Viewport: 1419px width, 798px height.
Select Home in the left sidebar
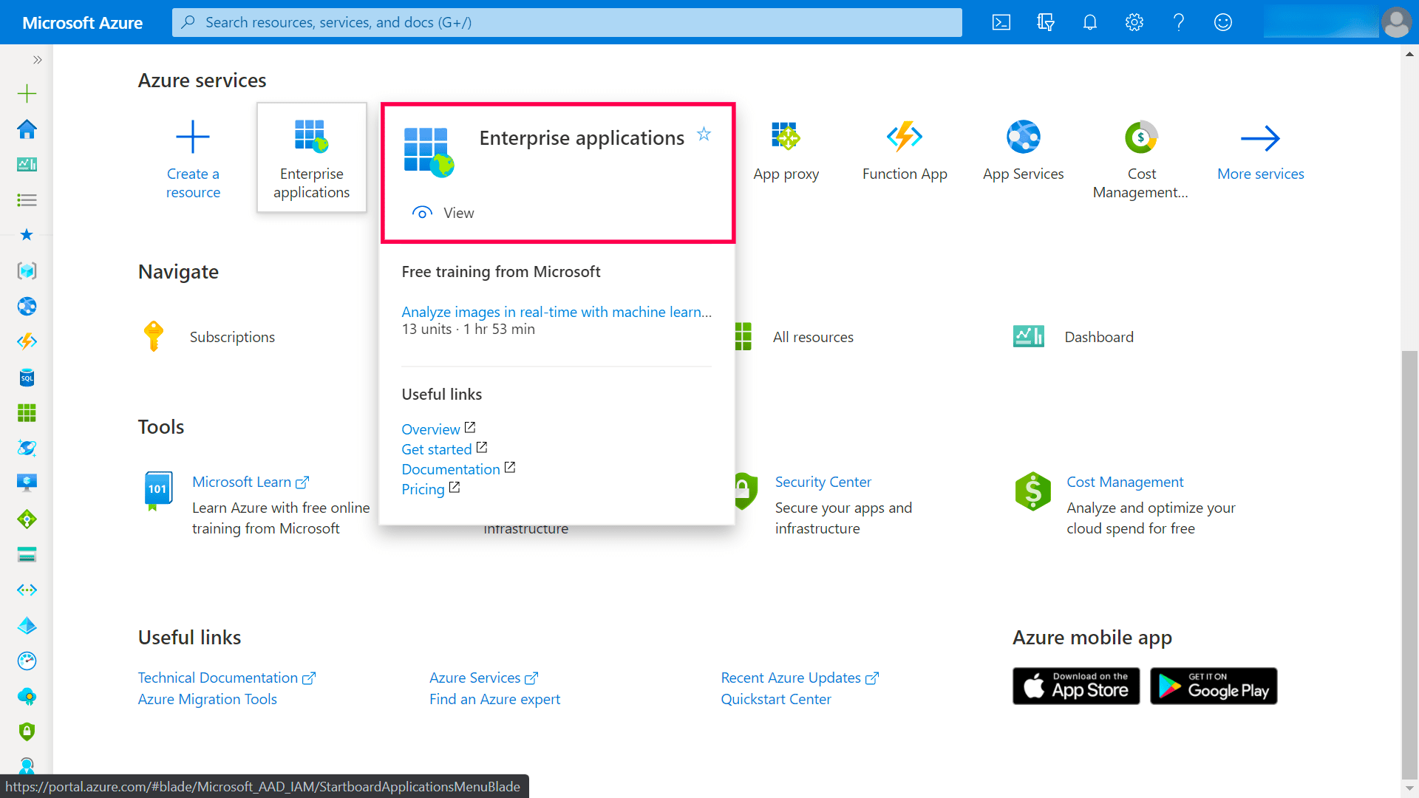pyautogui.click(x=27, y=129)
